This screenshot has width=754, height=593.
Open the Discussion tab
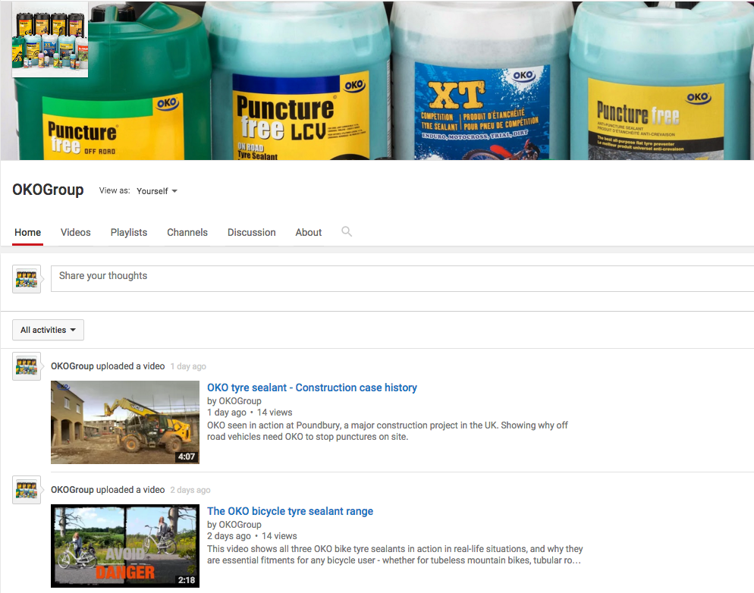click(x=252, y=233)
